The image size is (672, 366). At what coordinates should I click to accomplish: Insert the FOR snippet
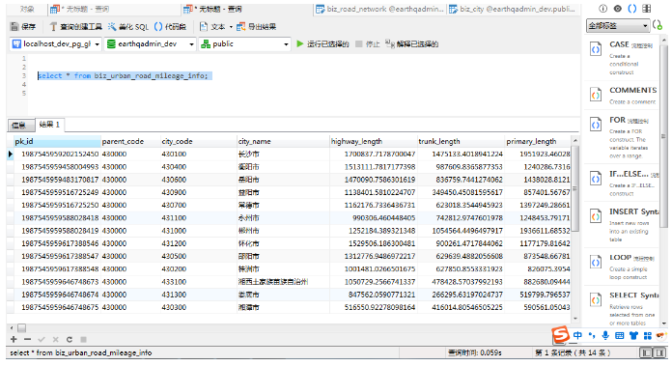point(622,137)
